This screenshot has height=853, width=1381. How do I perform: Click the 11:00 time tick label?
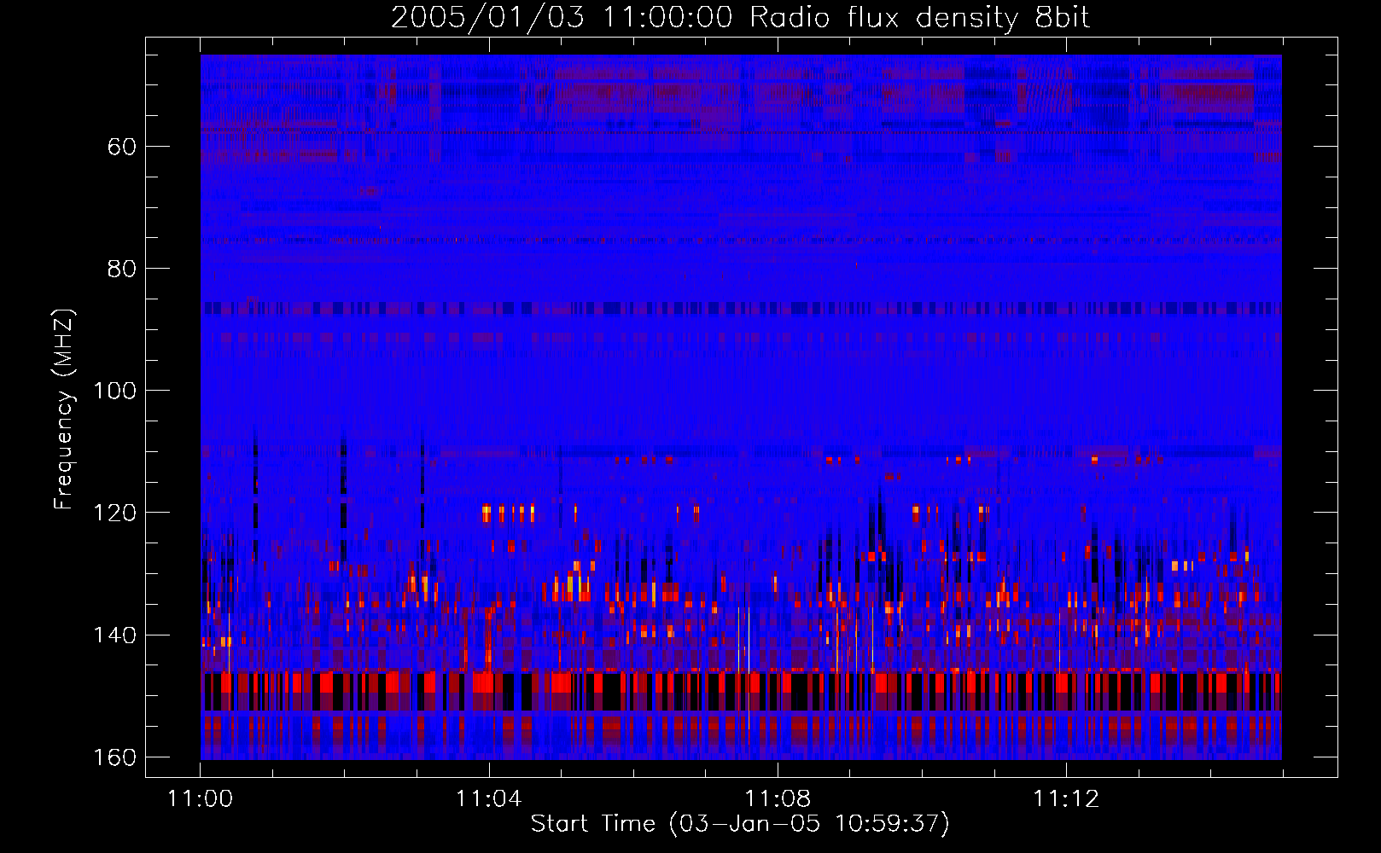tap(201, 799)
